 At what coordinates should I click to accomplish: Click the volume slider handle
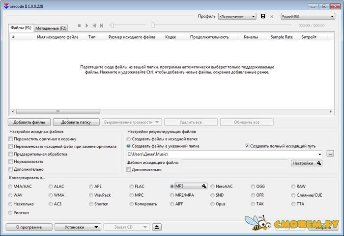[112, 25]
